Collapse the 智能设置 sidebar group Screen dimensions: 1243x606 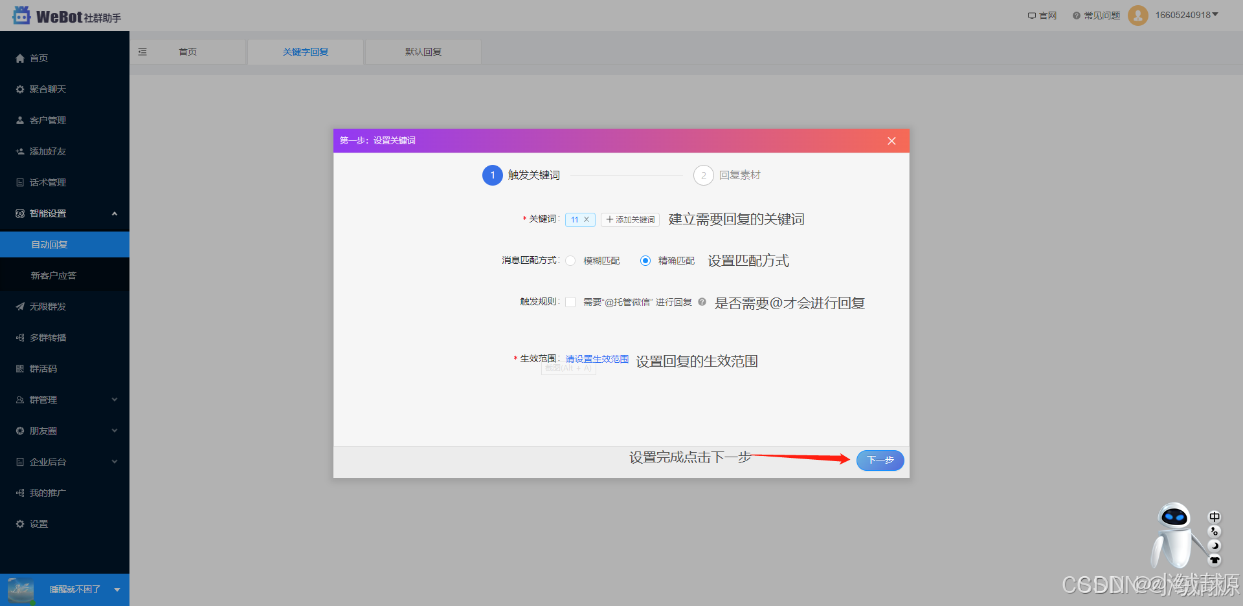[47, 213]
